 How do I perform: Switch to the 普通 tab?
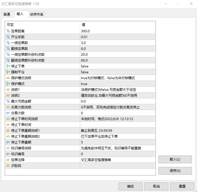(7, 14)
